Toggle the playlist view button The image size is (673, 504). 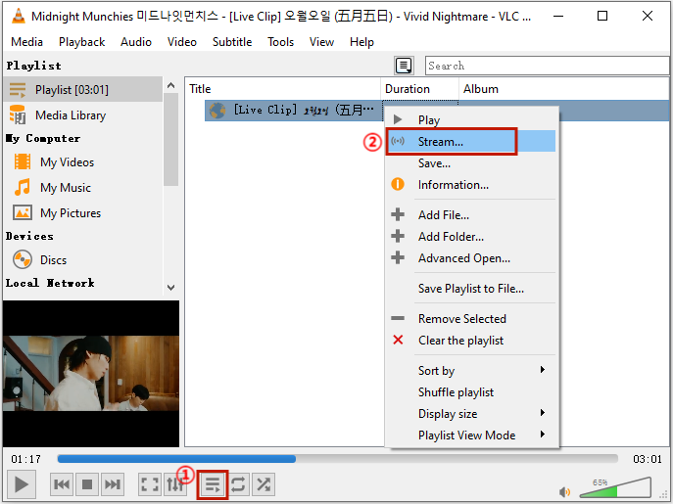tap(212, 483)
